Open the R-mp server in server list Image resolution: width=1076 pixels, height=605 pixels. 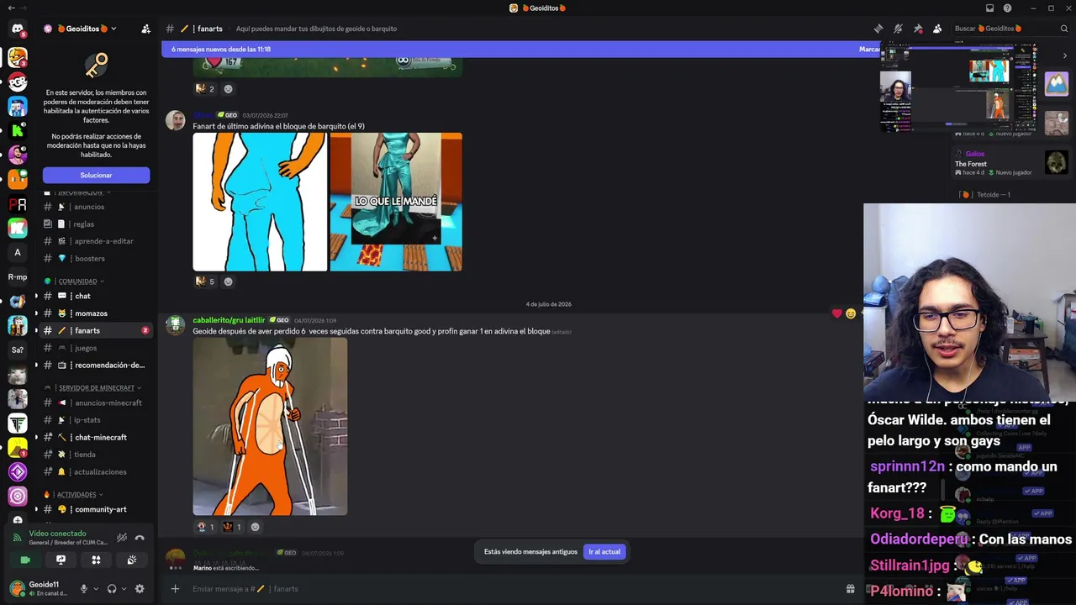18,276
